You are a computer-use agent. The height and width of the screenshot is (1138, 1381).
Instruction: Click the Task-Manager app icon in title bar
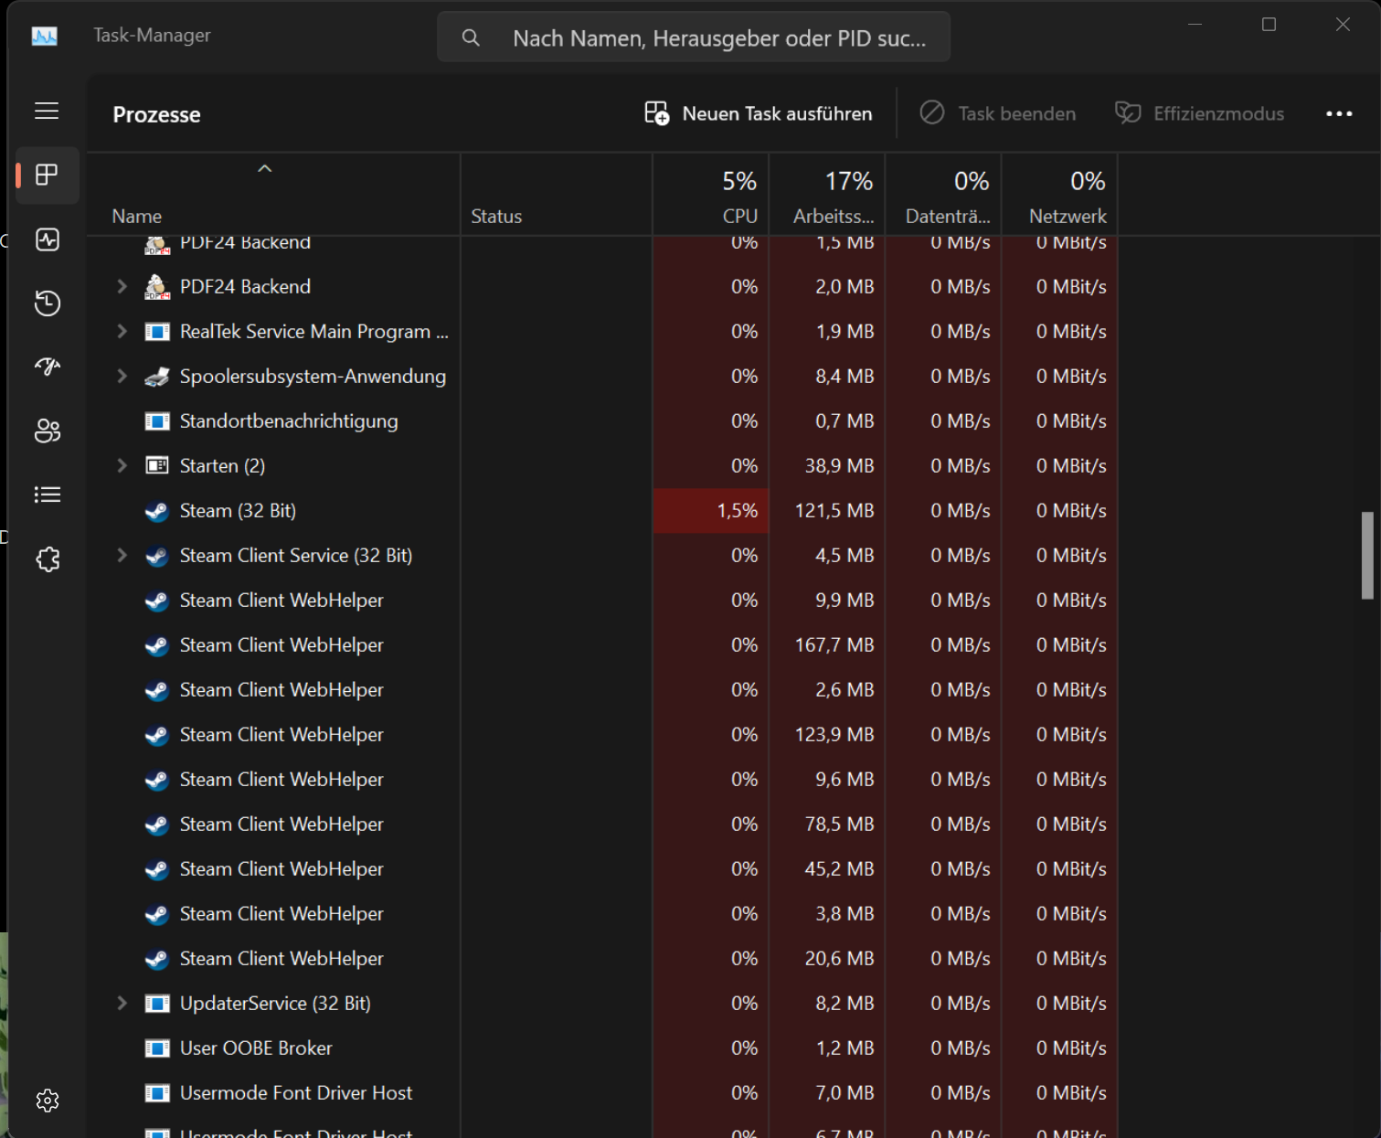pyautogui.click(x=44, y=36)
